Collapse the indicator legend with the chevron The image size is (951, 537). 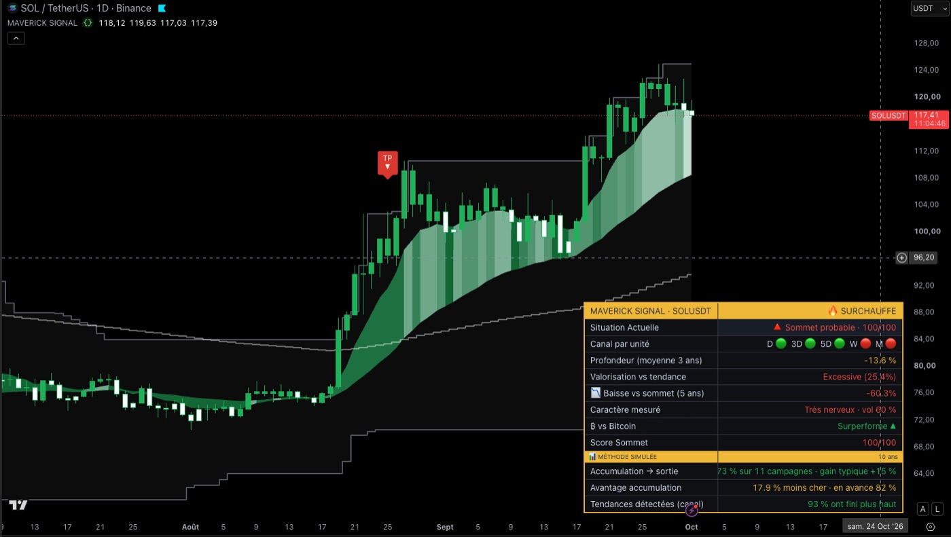[16, 38]
